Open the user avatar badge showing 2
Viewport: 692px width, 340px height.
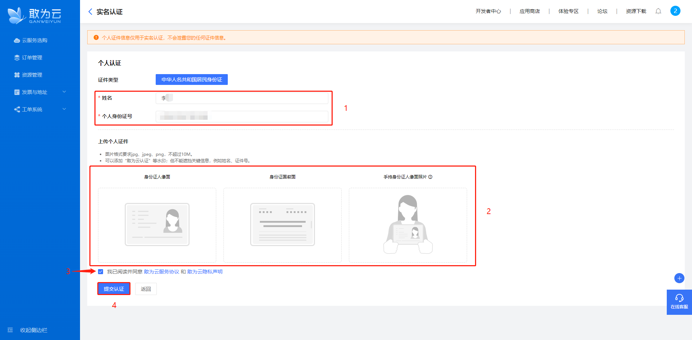(x=675, y=11)
